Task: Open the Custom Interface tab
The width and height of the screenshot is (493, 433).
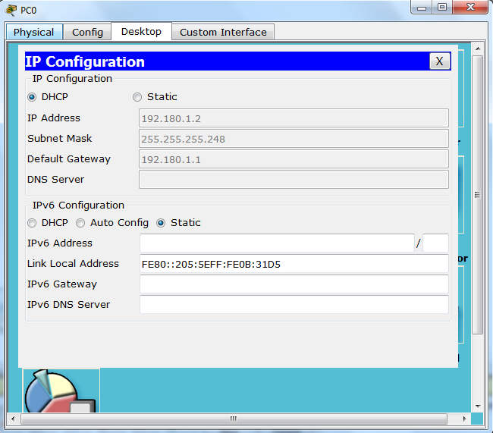Action: 223,32
